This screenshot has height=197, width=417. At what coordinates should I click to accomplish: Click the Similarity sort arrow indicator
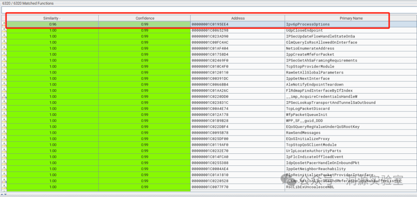pos(60,19)
